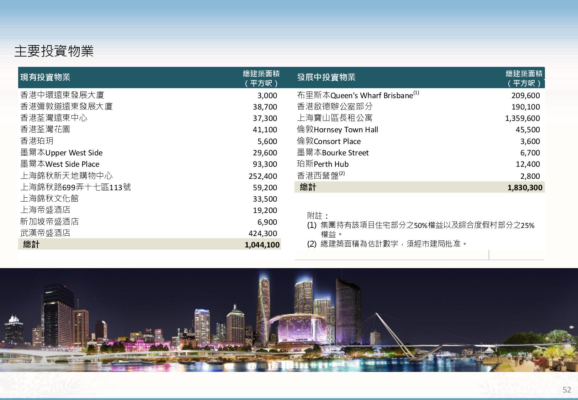Viewport: 578px width, 400px height.
Task: Click the value 59,200
Action: pos(265,187)
